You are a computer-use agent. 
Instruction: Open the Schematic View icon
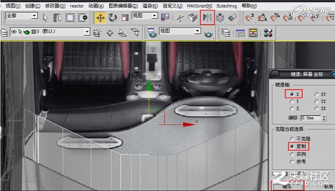253,33
